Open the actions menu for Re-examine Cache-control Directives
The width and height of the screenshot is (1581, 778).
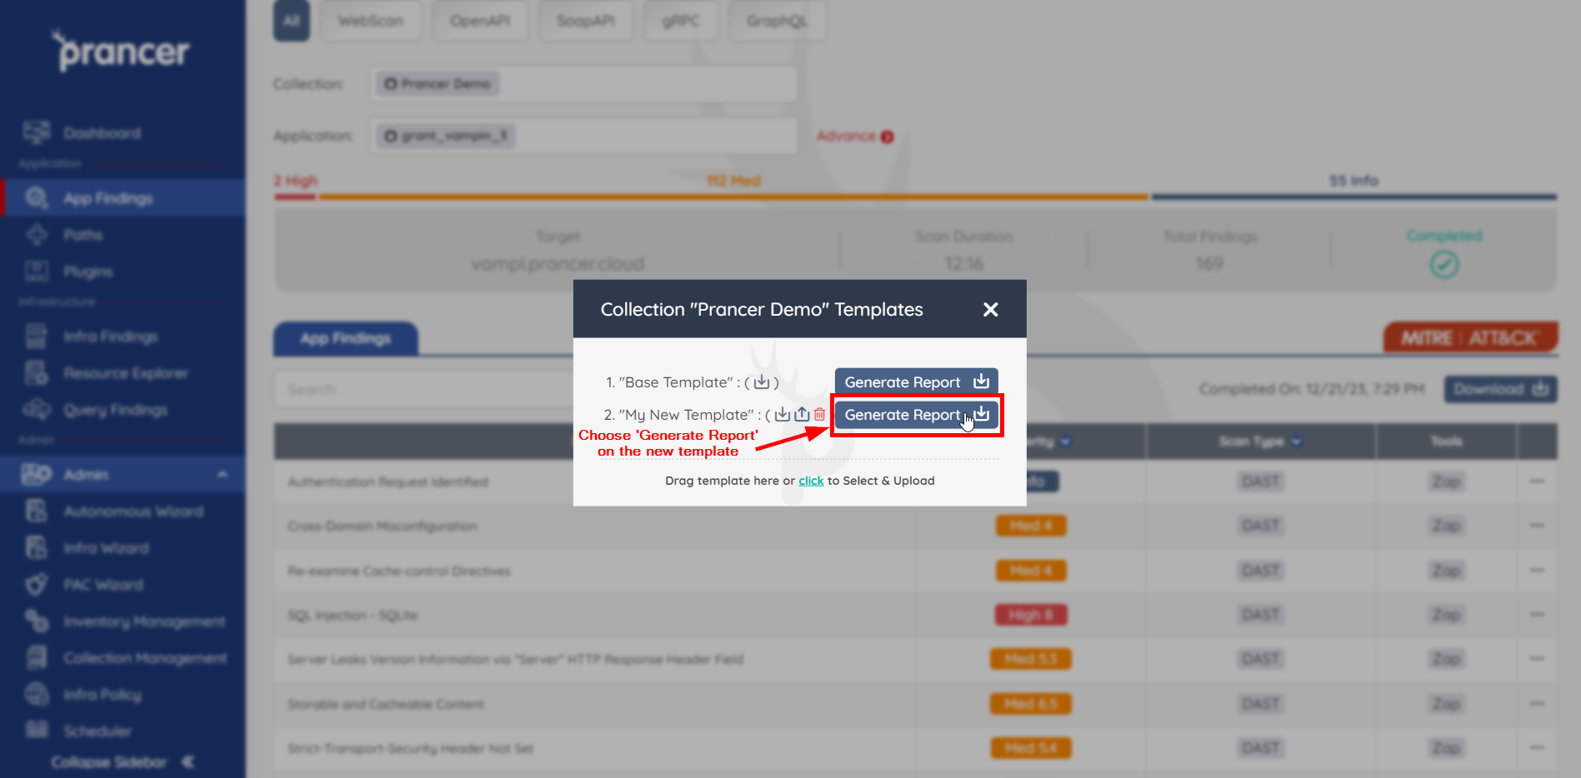[1538, 571]
